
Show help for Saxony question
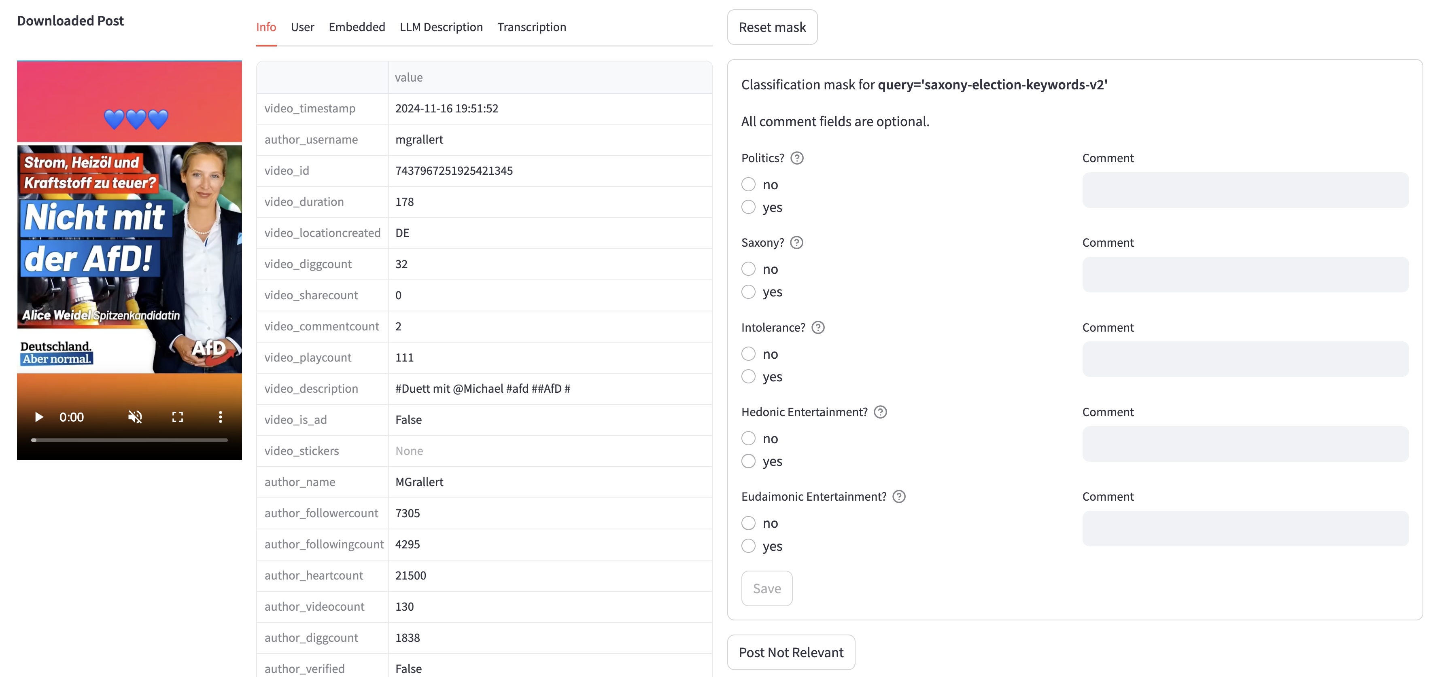[796, 243]
